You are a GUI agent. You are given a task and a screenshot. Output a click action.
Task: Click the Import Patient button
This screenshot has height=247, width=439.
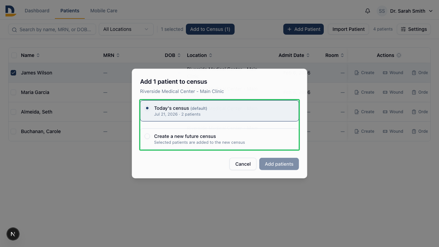(348, 29)
